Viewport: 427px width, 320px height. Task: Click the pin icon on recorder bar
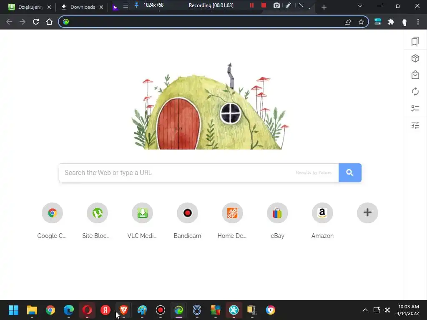point(136,5)
